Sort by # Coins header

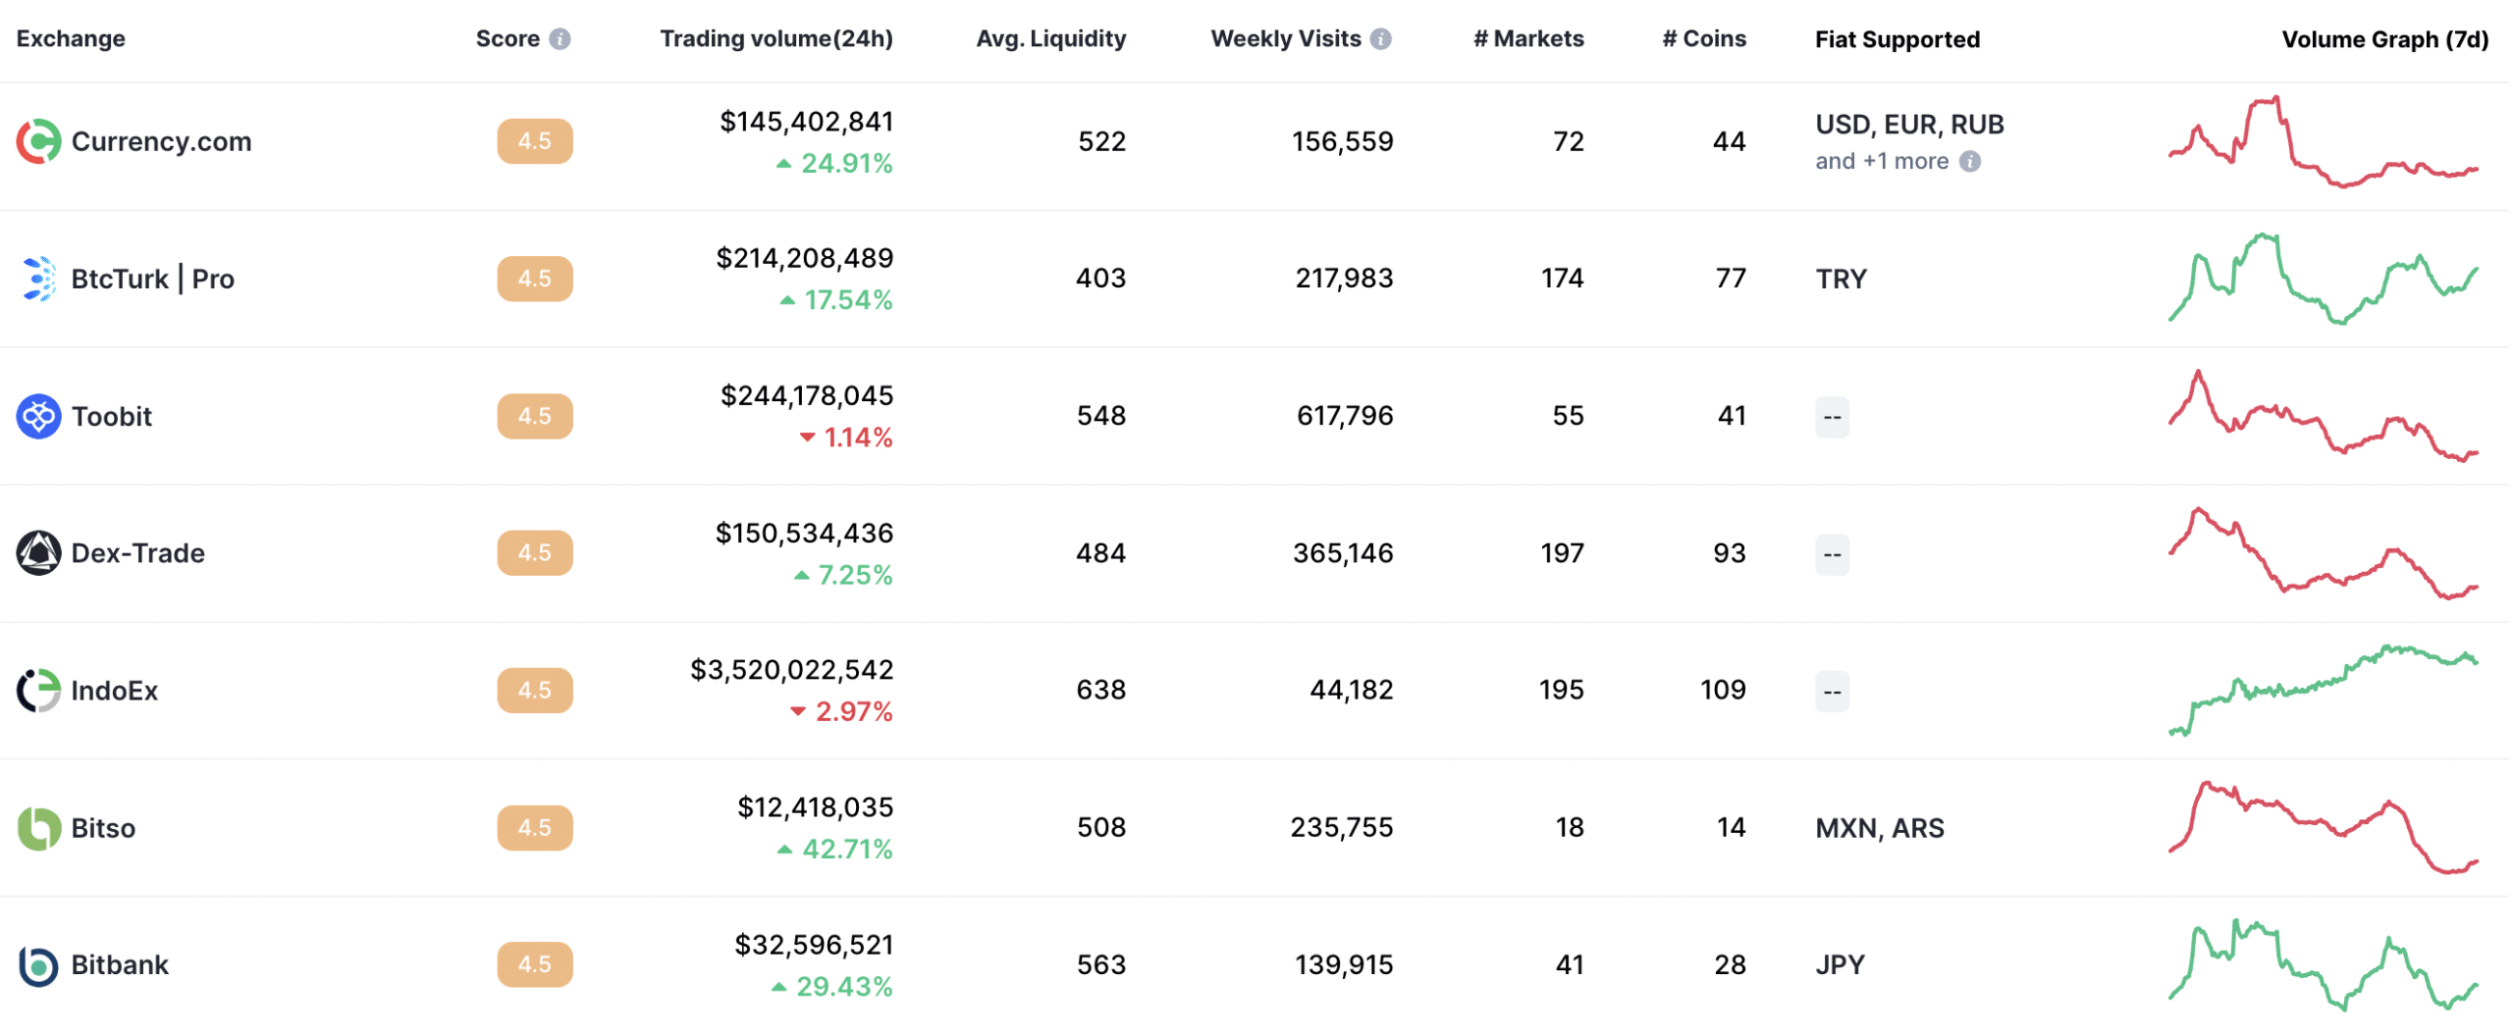1703,39
